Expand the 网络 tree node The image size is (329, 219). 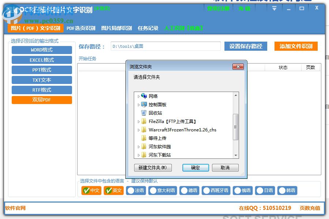[x=139, y=96]
